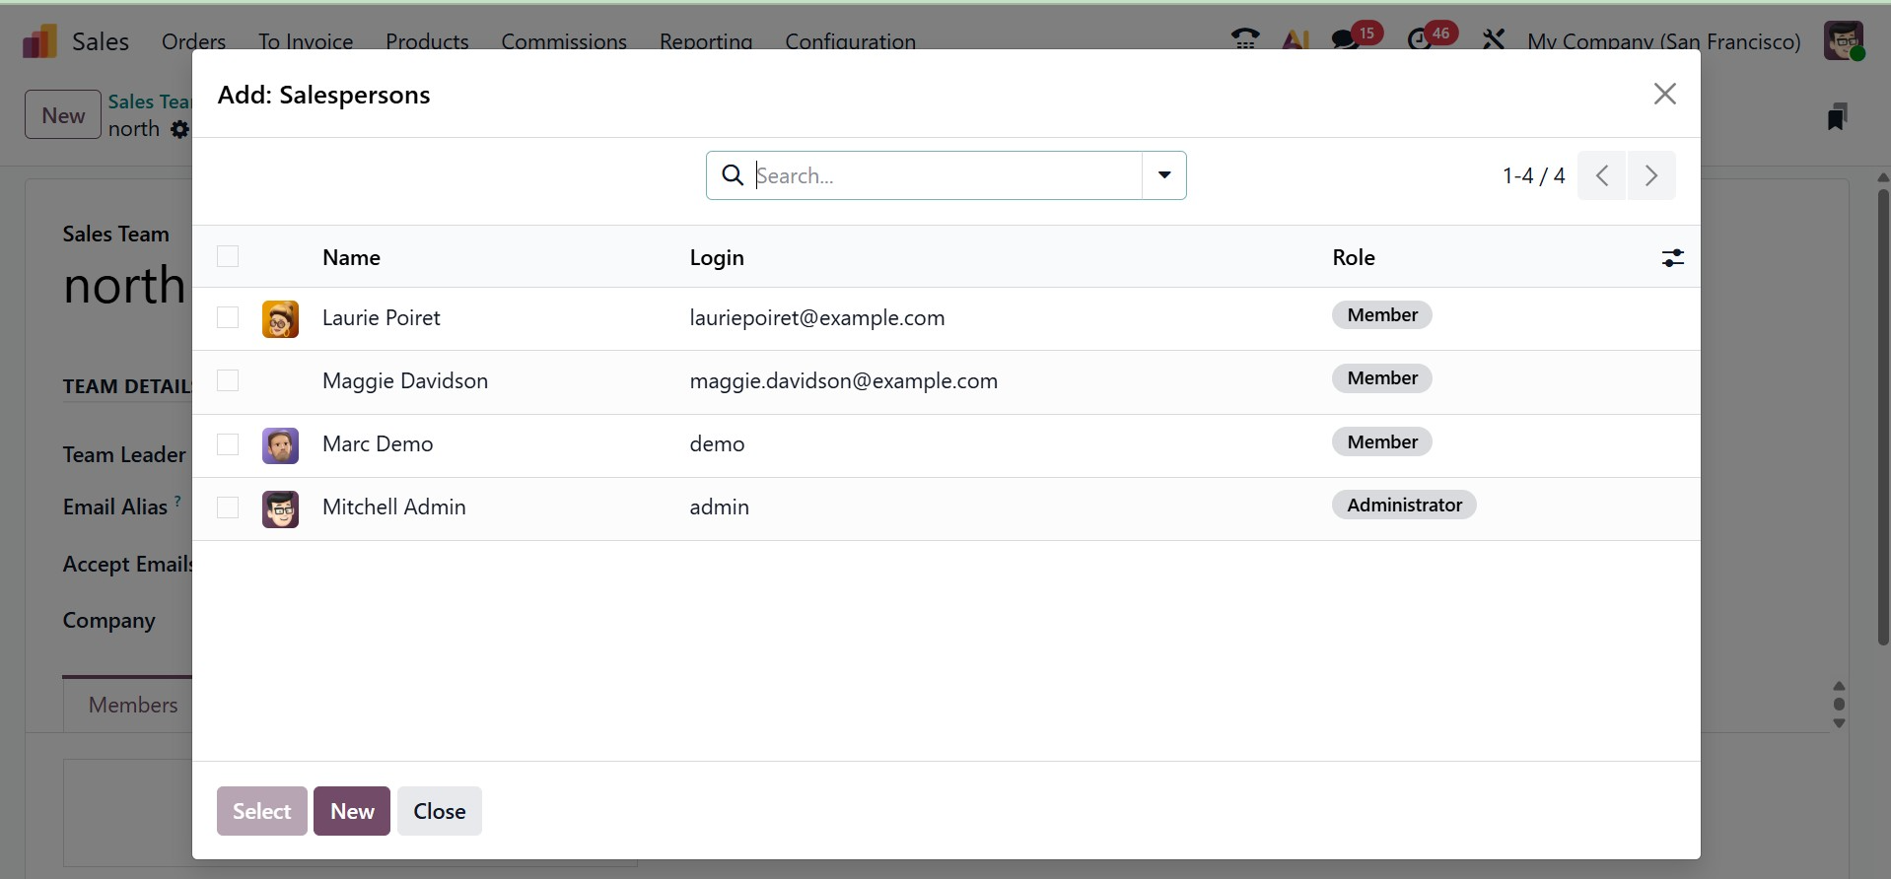Click the pager counter 1-4 / 4

click(x=1533, y=175)
